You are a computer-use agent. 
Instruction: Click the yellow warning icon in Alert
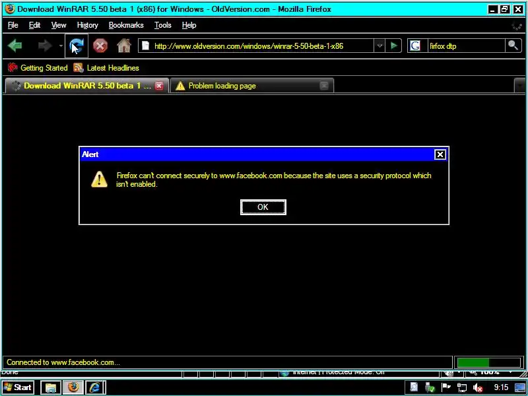99,179
